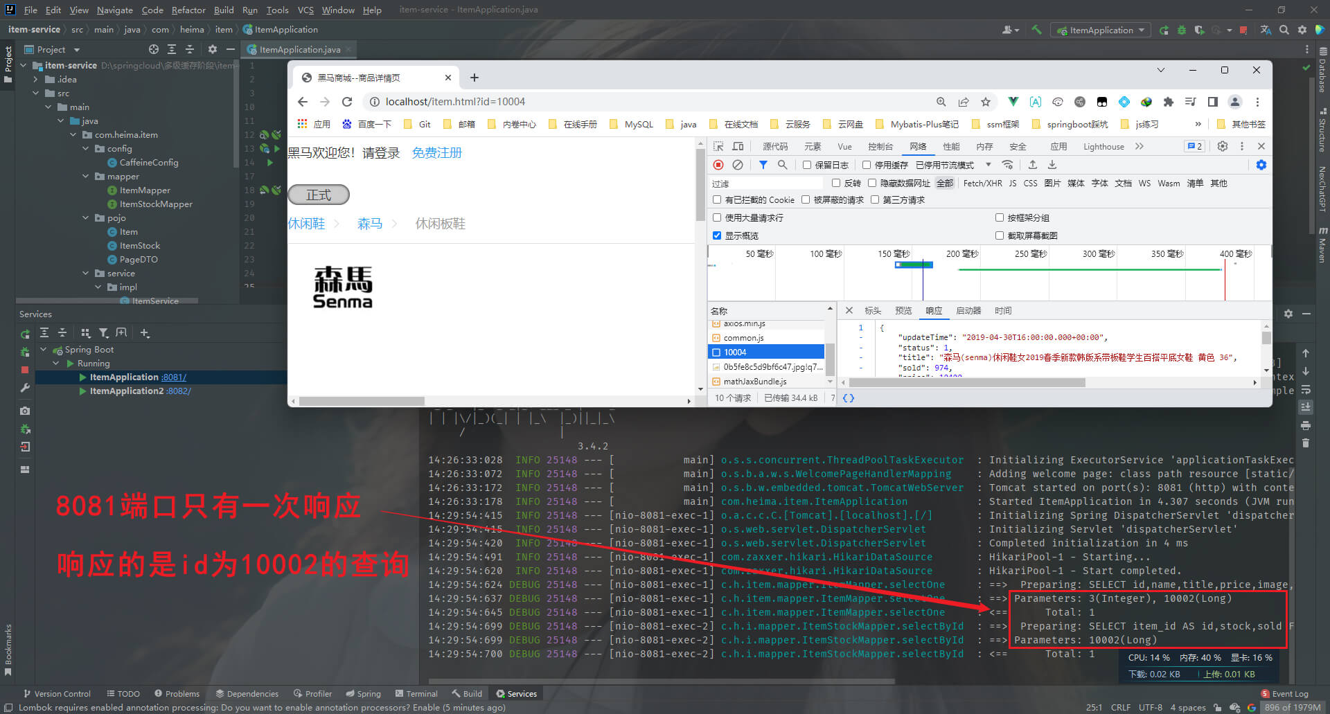This screenshot has width=1330, height=714.
Task: Click the 正式 button on page
Action: click(319, 195)
